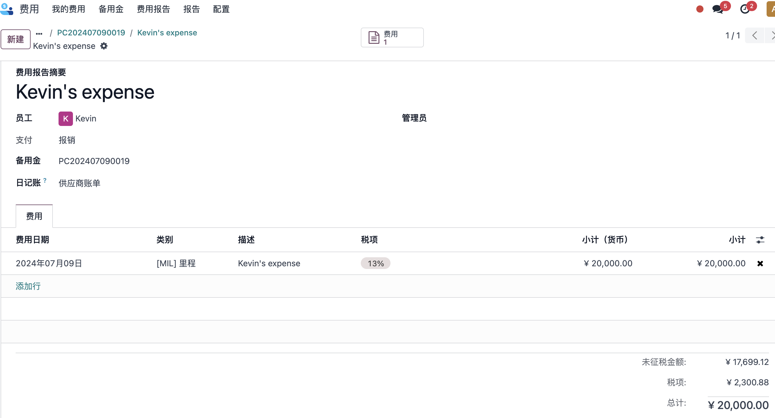The height and width of the screenshot is (418, 775).
Task: Open the PC202407090019 breadcrumb link
Action: tap(91, 33)
